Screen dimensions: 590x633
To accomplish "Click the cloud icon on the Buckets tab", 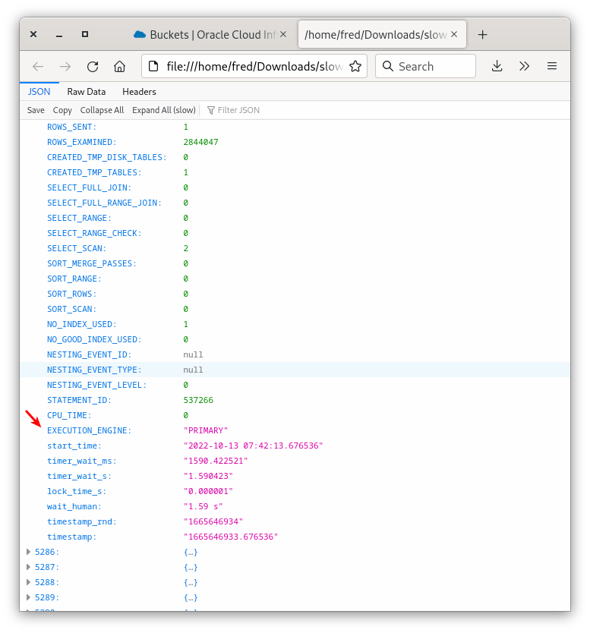I will point(138,34).
